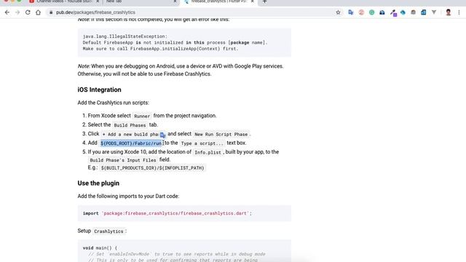The image size is (466, 262).
Task: Go back to previous page
Action: coord(7,12)
